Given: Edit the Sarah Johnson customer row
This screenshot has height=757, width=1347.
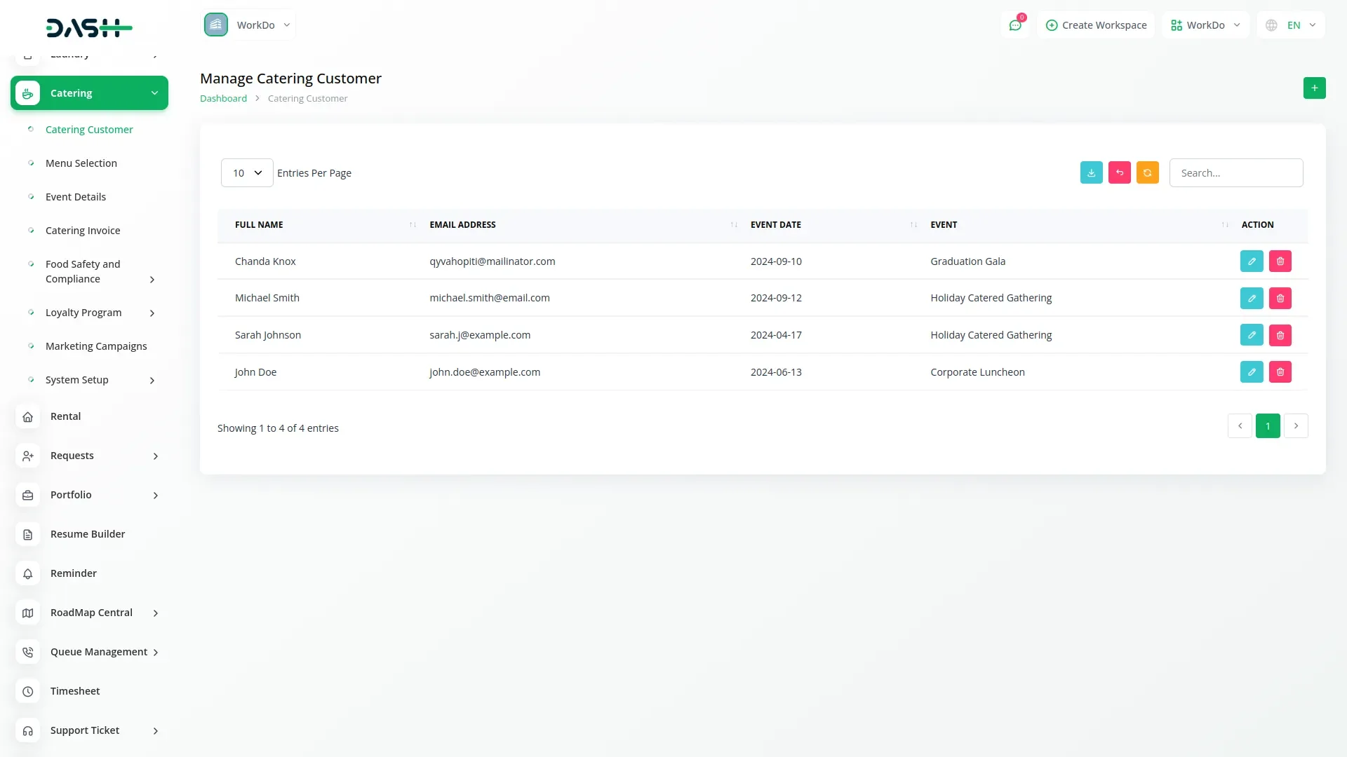Looking at the screenshot, I should pyautogui.click(x=1251, y=335).
